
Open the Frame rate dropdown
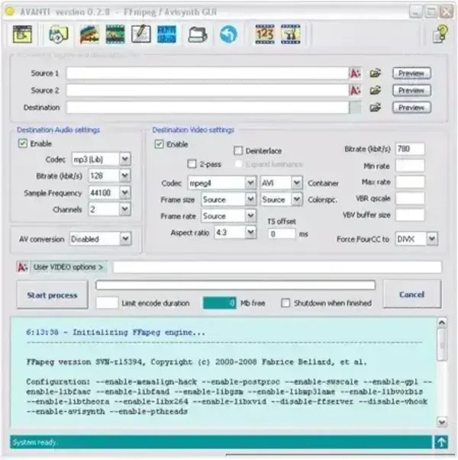click(250, 216)
